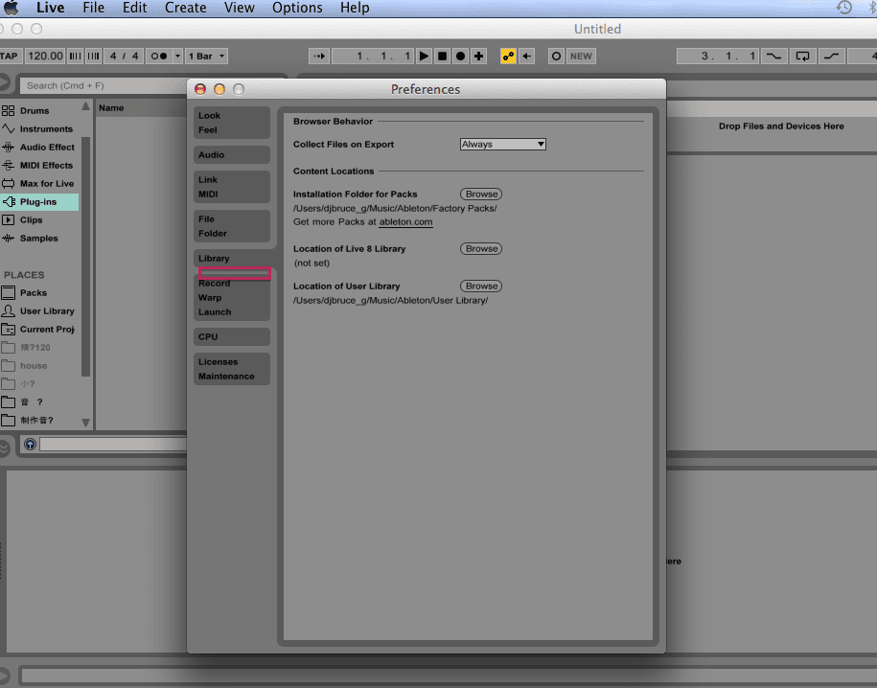Click the Punch-In switch icon
877x688 pixels.
(x=774, y=56)
